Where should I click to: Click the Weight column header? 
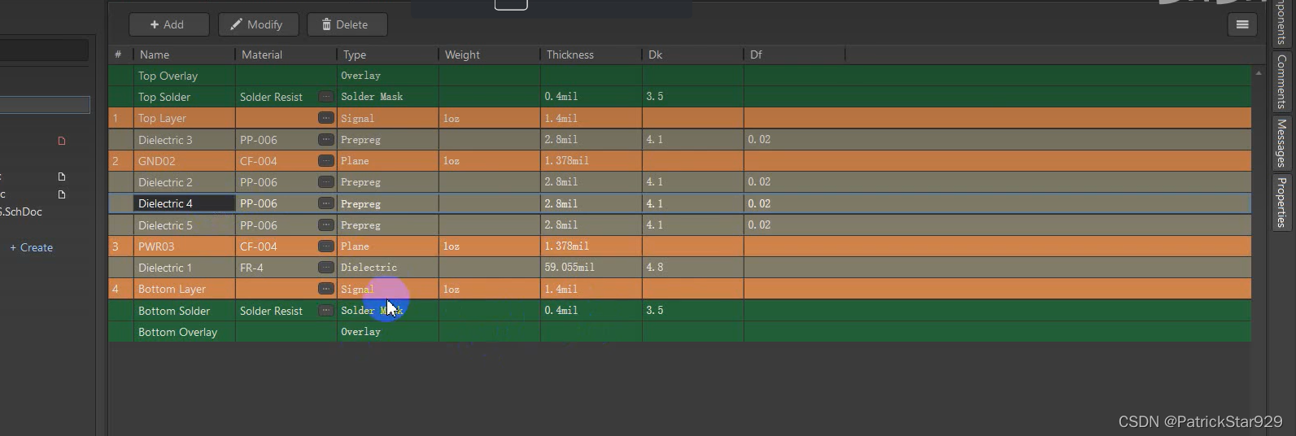490,54
